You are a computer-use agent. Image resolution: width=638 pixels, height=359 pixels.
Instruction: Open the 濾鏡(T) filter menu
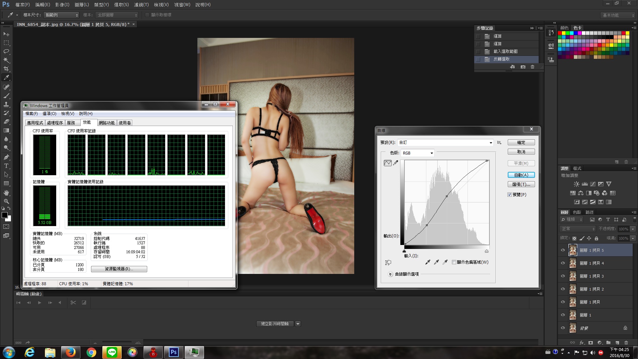(141, 5)
